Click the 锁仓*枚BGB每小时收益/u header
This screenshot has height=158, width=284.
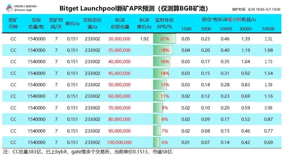click(x=229, y=20)
